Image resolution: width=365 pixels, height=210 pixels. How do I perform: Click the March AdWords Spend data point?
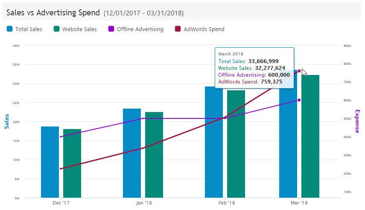click(299, 71)
